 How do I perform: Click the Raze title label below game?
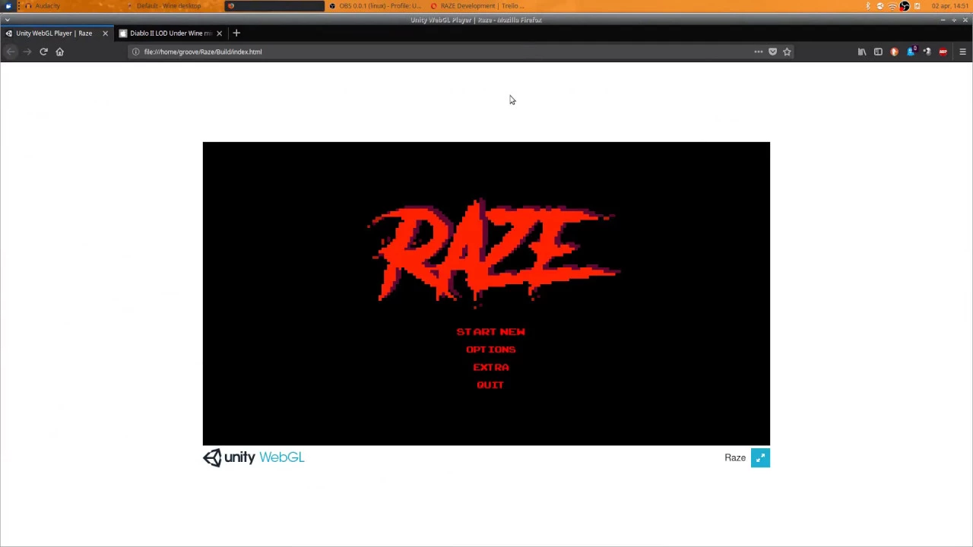click(735, 458)
